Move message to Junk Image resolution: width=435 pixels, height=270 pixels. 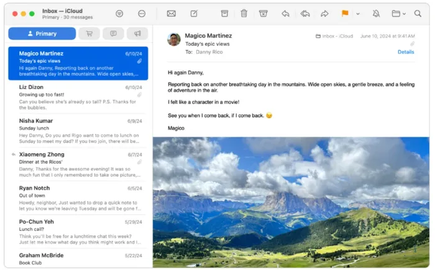click(263, 13)
